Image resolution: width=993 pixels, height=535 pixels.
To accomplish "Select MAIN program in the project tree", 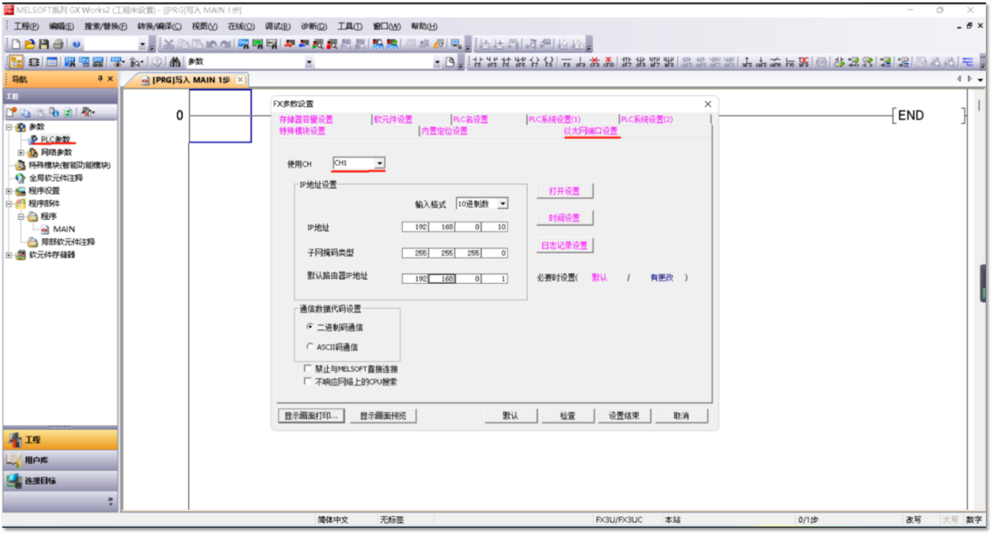I will pos(64,229).
